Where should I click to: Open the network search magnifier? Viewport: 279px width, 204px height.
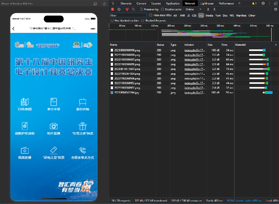133,9
